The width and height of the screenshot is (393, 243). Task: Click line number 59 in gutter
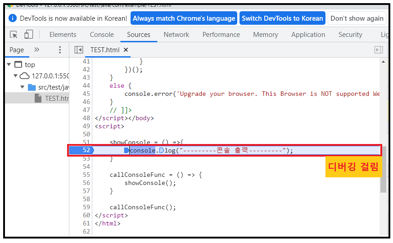(x=86, y=207)
